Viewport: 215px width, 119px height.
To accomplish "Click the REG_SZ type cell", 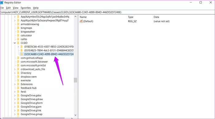I will [132, 21].
